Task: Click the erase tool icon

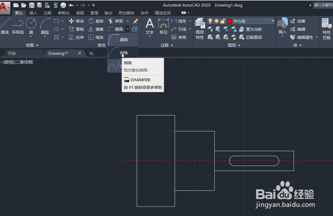Action: 135,21
